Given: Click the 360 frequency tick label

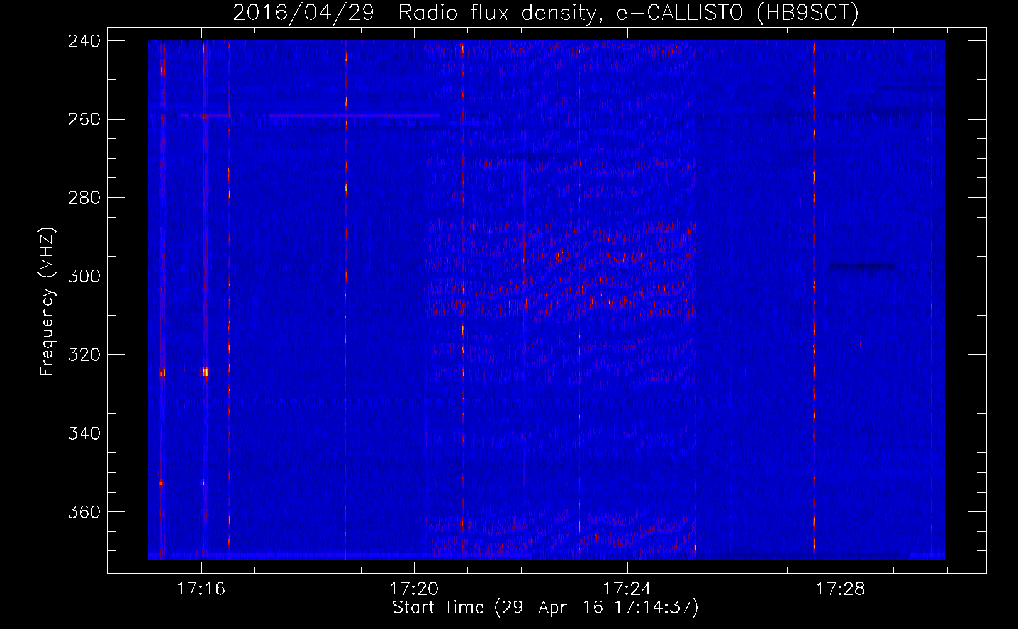Looking at the screenshot, I should click(84, 513).
